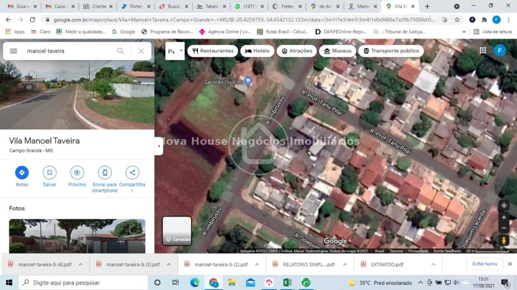
Task: Open options for RELATORIO SIMPL pdf download
Action: [x=345, y=265]
